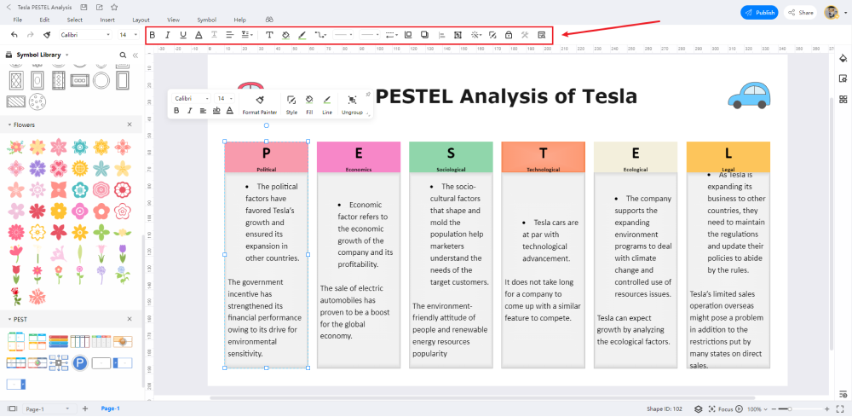Click the save icon beside the title
Screen dimensions: 852x417
click(83, 8)
